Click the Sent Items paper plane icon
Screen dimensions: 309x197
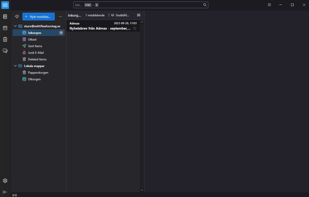pos(24,46)
